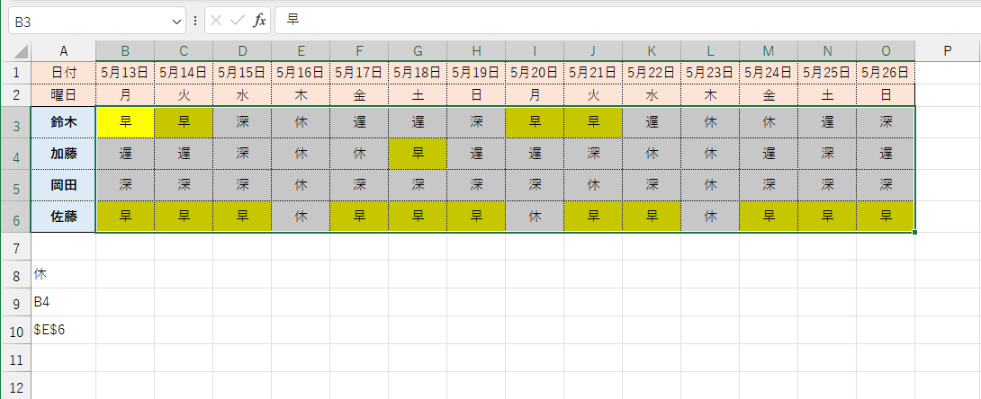Viewport: 981px width, 399px height.
Task: Click the Select All corner triangle
Action: pyautogui.click(x=15, y=51)
